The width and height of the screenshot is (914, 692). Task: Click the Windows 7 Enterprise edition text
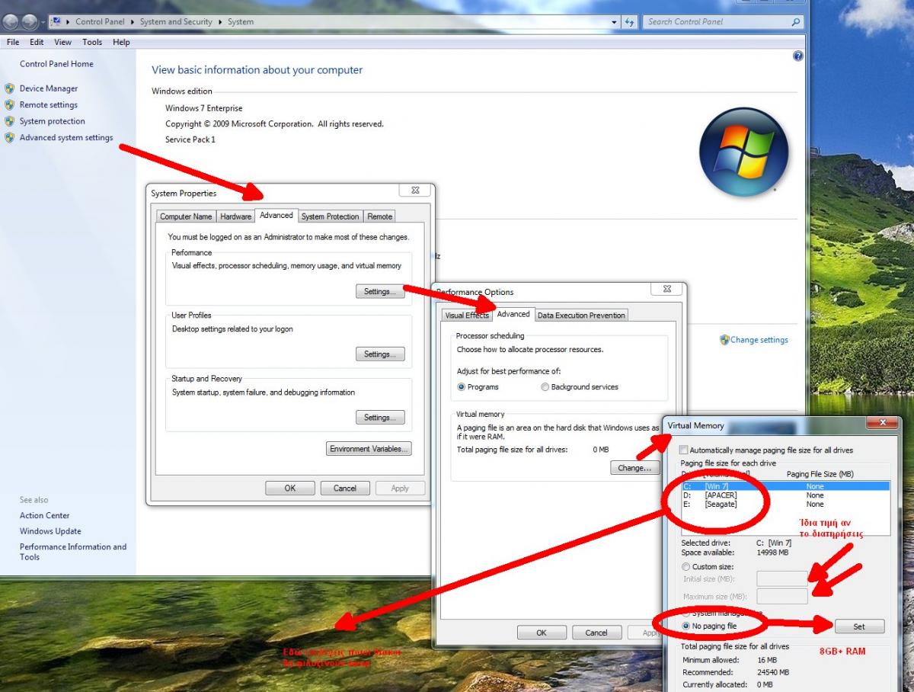[204, 108]
